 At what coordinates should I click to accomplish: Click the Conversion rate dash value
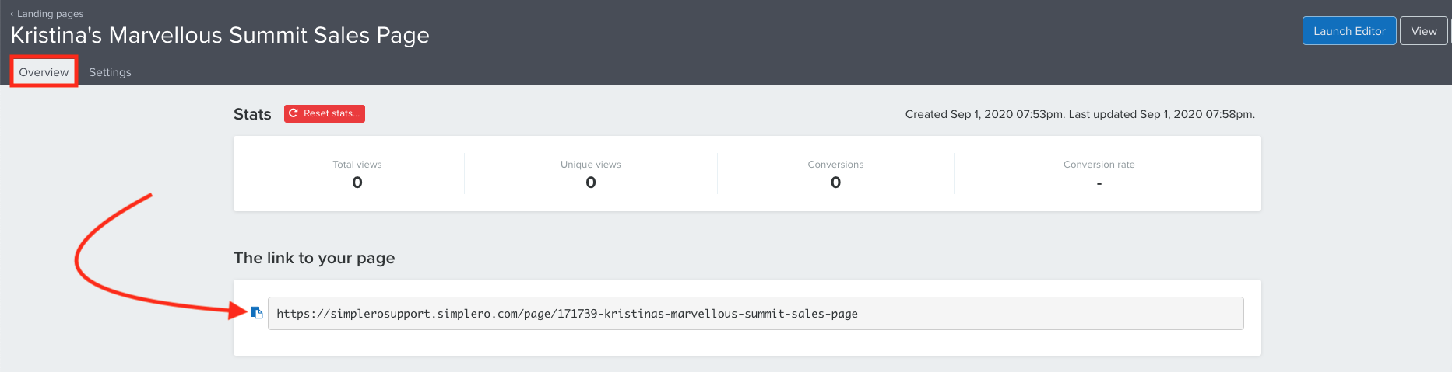[1099, 183]
